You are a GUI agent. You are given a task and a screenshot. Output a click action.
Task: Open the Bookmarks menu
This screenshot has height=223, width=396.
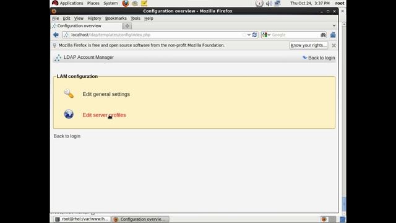pyautogui.click(x=116, y=18)
